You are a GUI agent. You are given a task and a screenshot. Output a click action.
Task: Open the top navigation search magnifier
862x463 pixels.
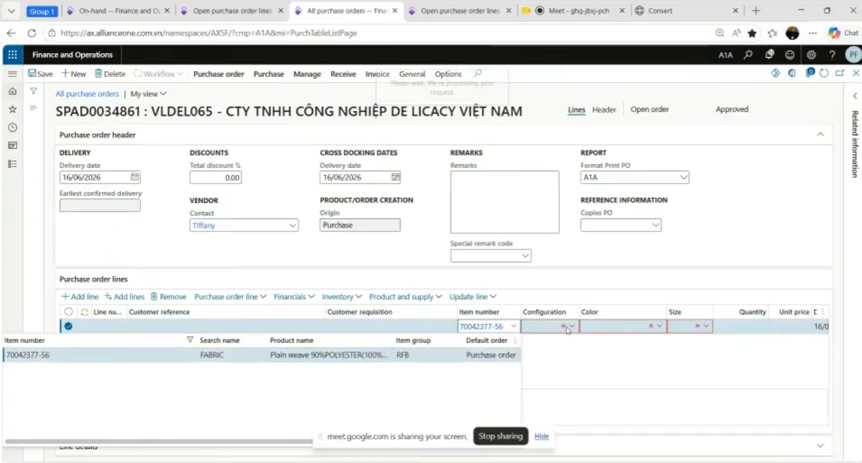click(x=748, y=55)
